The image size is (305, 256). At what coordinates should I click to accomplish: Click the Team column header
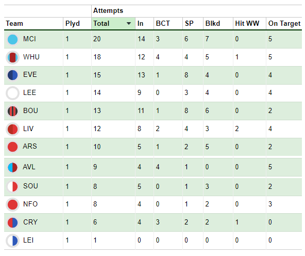tap(14, 23)
